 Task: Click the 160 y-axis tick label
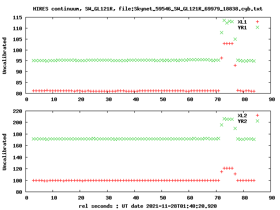[x=17, y=146]
